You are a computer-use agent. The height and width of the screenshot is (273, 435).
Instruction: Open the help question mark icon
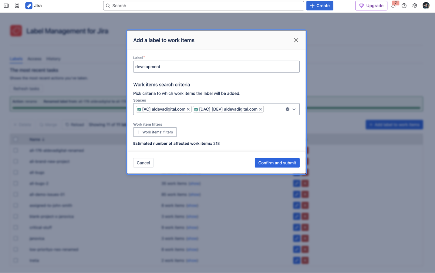[x=404, y=6]
